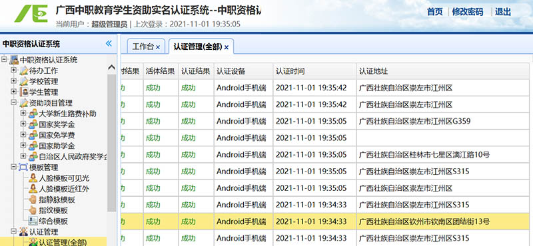Click the 指纹模板 finger icon
The width and height of the screenshot is (533, 246).
tap(33, 210)
